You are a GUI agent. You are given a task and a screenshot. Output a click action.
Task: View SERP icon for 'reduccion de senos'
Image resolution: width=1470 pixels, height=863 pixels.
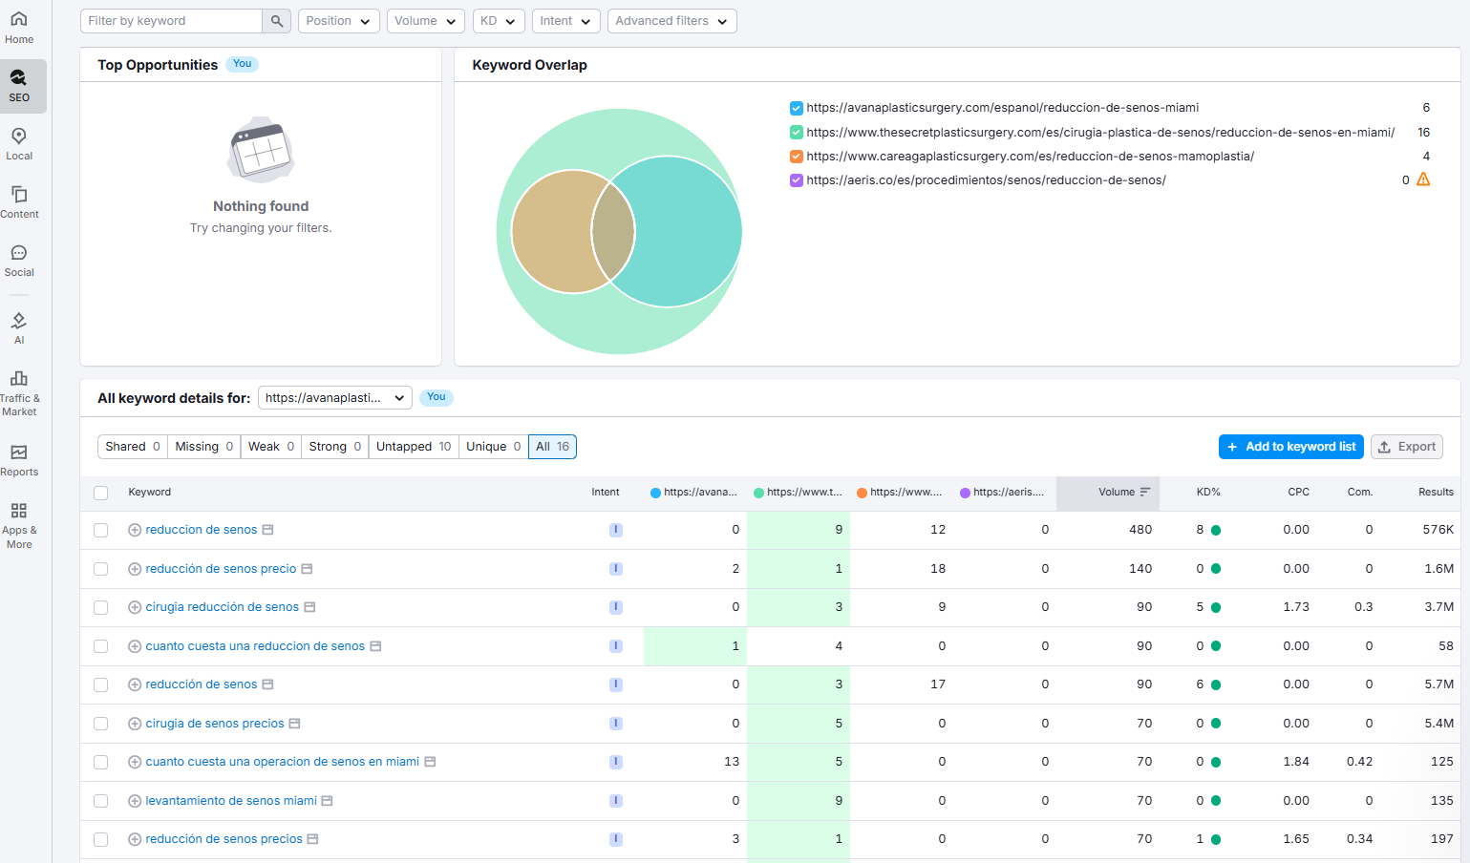(267, 530)
